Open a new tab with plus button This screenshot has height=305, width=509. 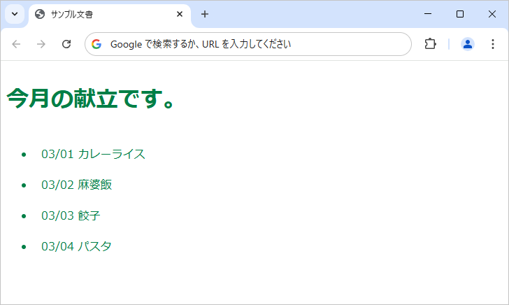pos(205,14)
